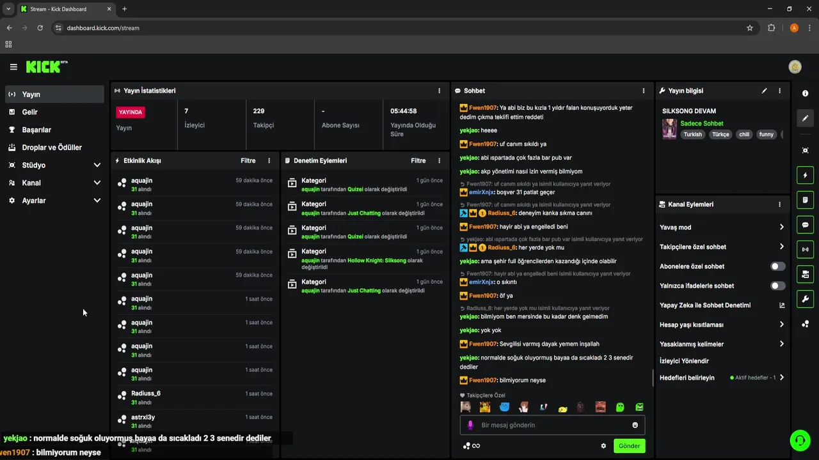
Task: Insert the blue cat emote
Action: pyautogui.click(x=504, y=407)
